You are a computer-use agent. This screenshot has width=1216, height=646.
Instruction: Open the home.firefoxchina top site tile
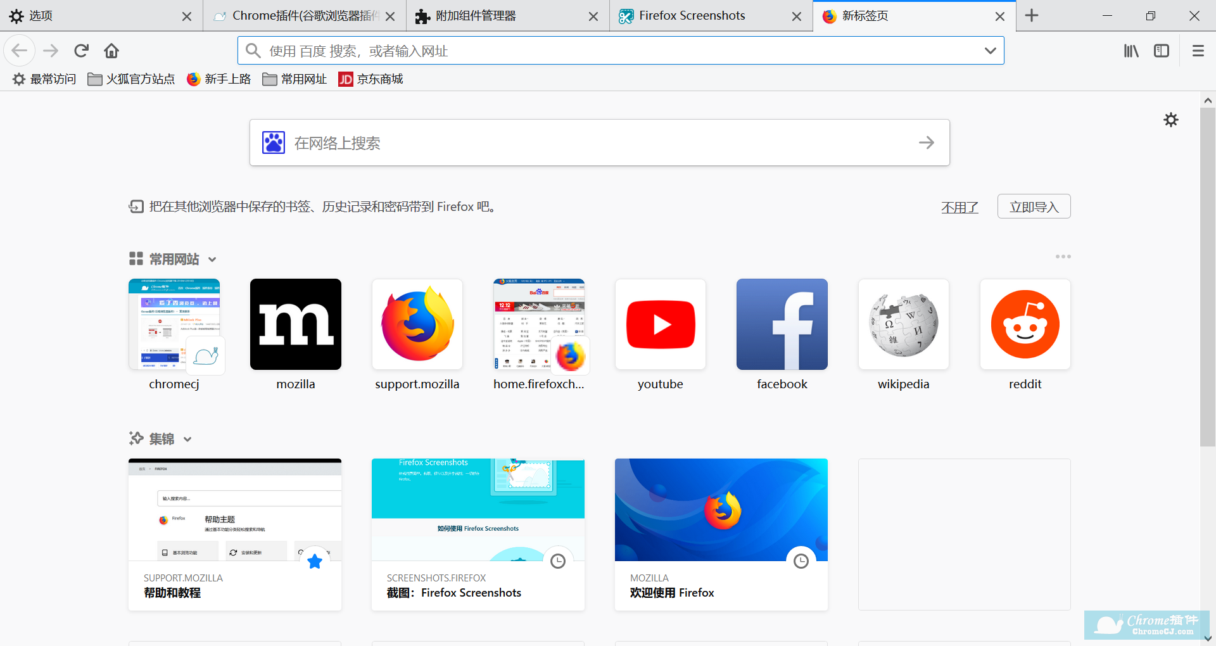pos(539,324)
